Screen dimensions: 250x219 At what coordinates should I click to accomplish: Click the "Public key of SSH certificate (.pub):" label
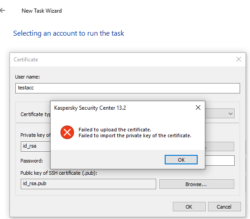pos(59,173)
